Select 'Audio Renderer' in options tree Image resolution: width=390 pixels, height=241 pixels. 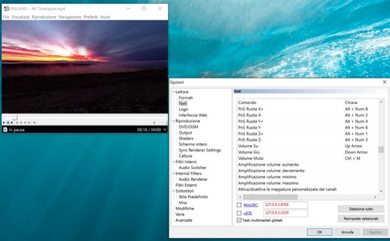pos(193,180)
